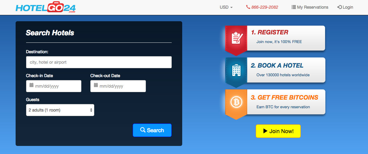
Task: Click 'Over 130000 hotels worldwide' text
Action: (x=283, y=75)
